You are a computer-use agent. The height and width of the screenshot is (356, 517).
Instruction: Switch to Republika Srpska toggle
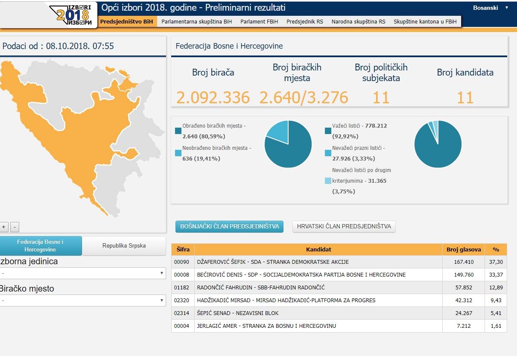124,246
